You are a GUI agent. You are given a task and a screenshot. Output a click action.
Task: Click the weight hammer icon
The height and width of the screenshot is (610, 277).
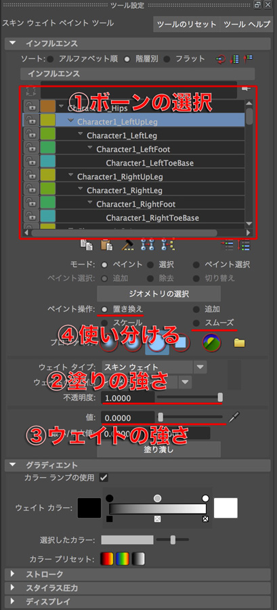point(127,244)
